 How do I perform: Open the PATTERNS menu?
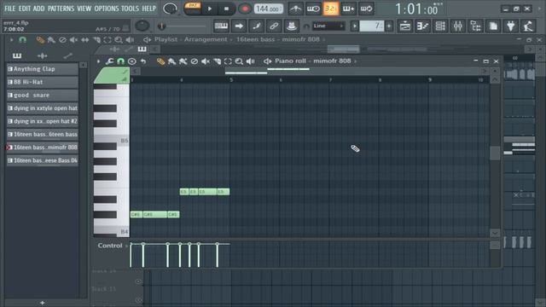coord(61,9)
